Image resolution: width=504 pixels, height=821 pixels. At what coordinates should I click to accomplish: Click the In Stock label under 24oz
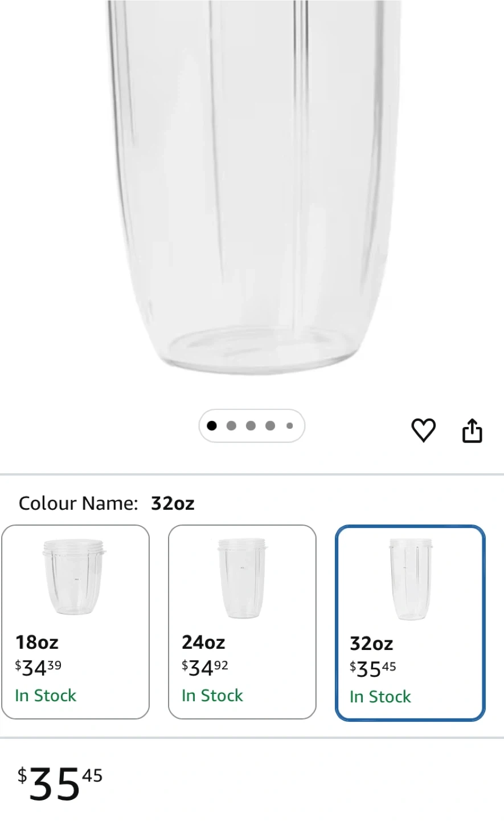click(x=212, y=696)
